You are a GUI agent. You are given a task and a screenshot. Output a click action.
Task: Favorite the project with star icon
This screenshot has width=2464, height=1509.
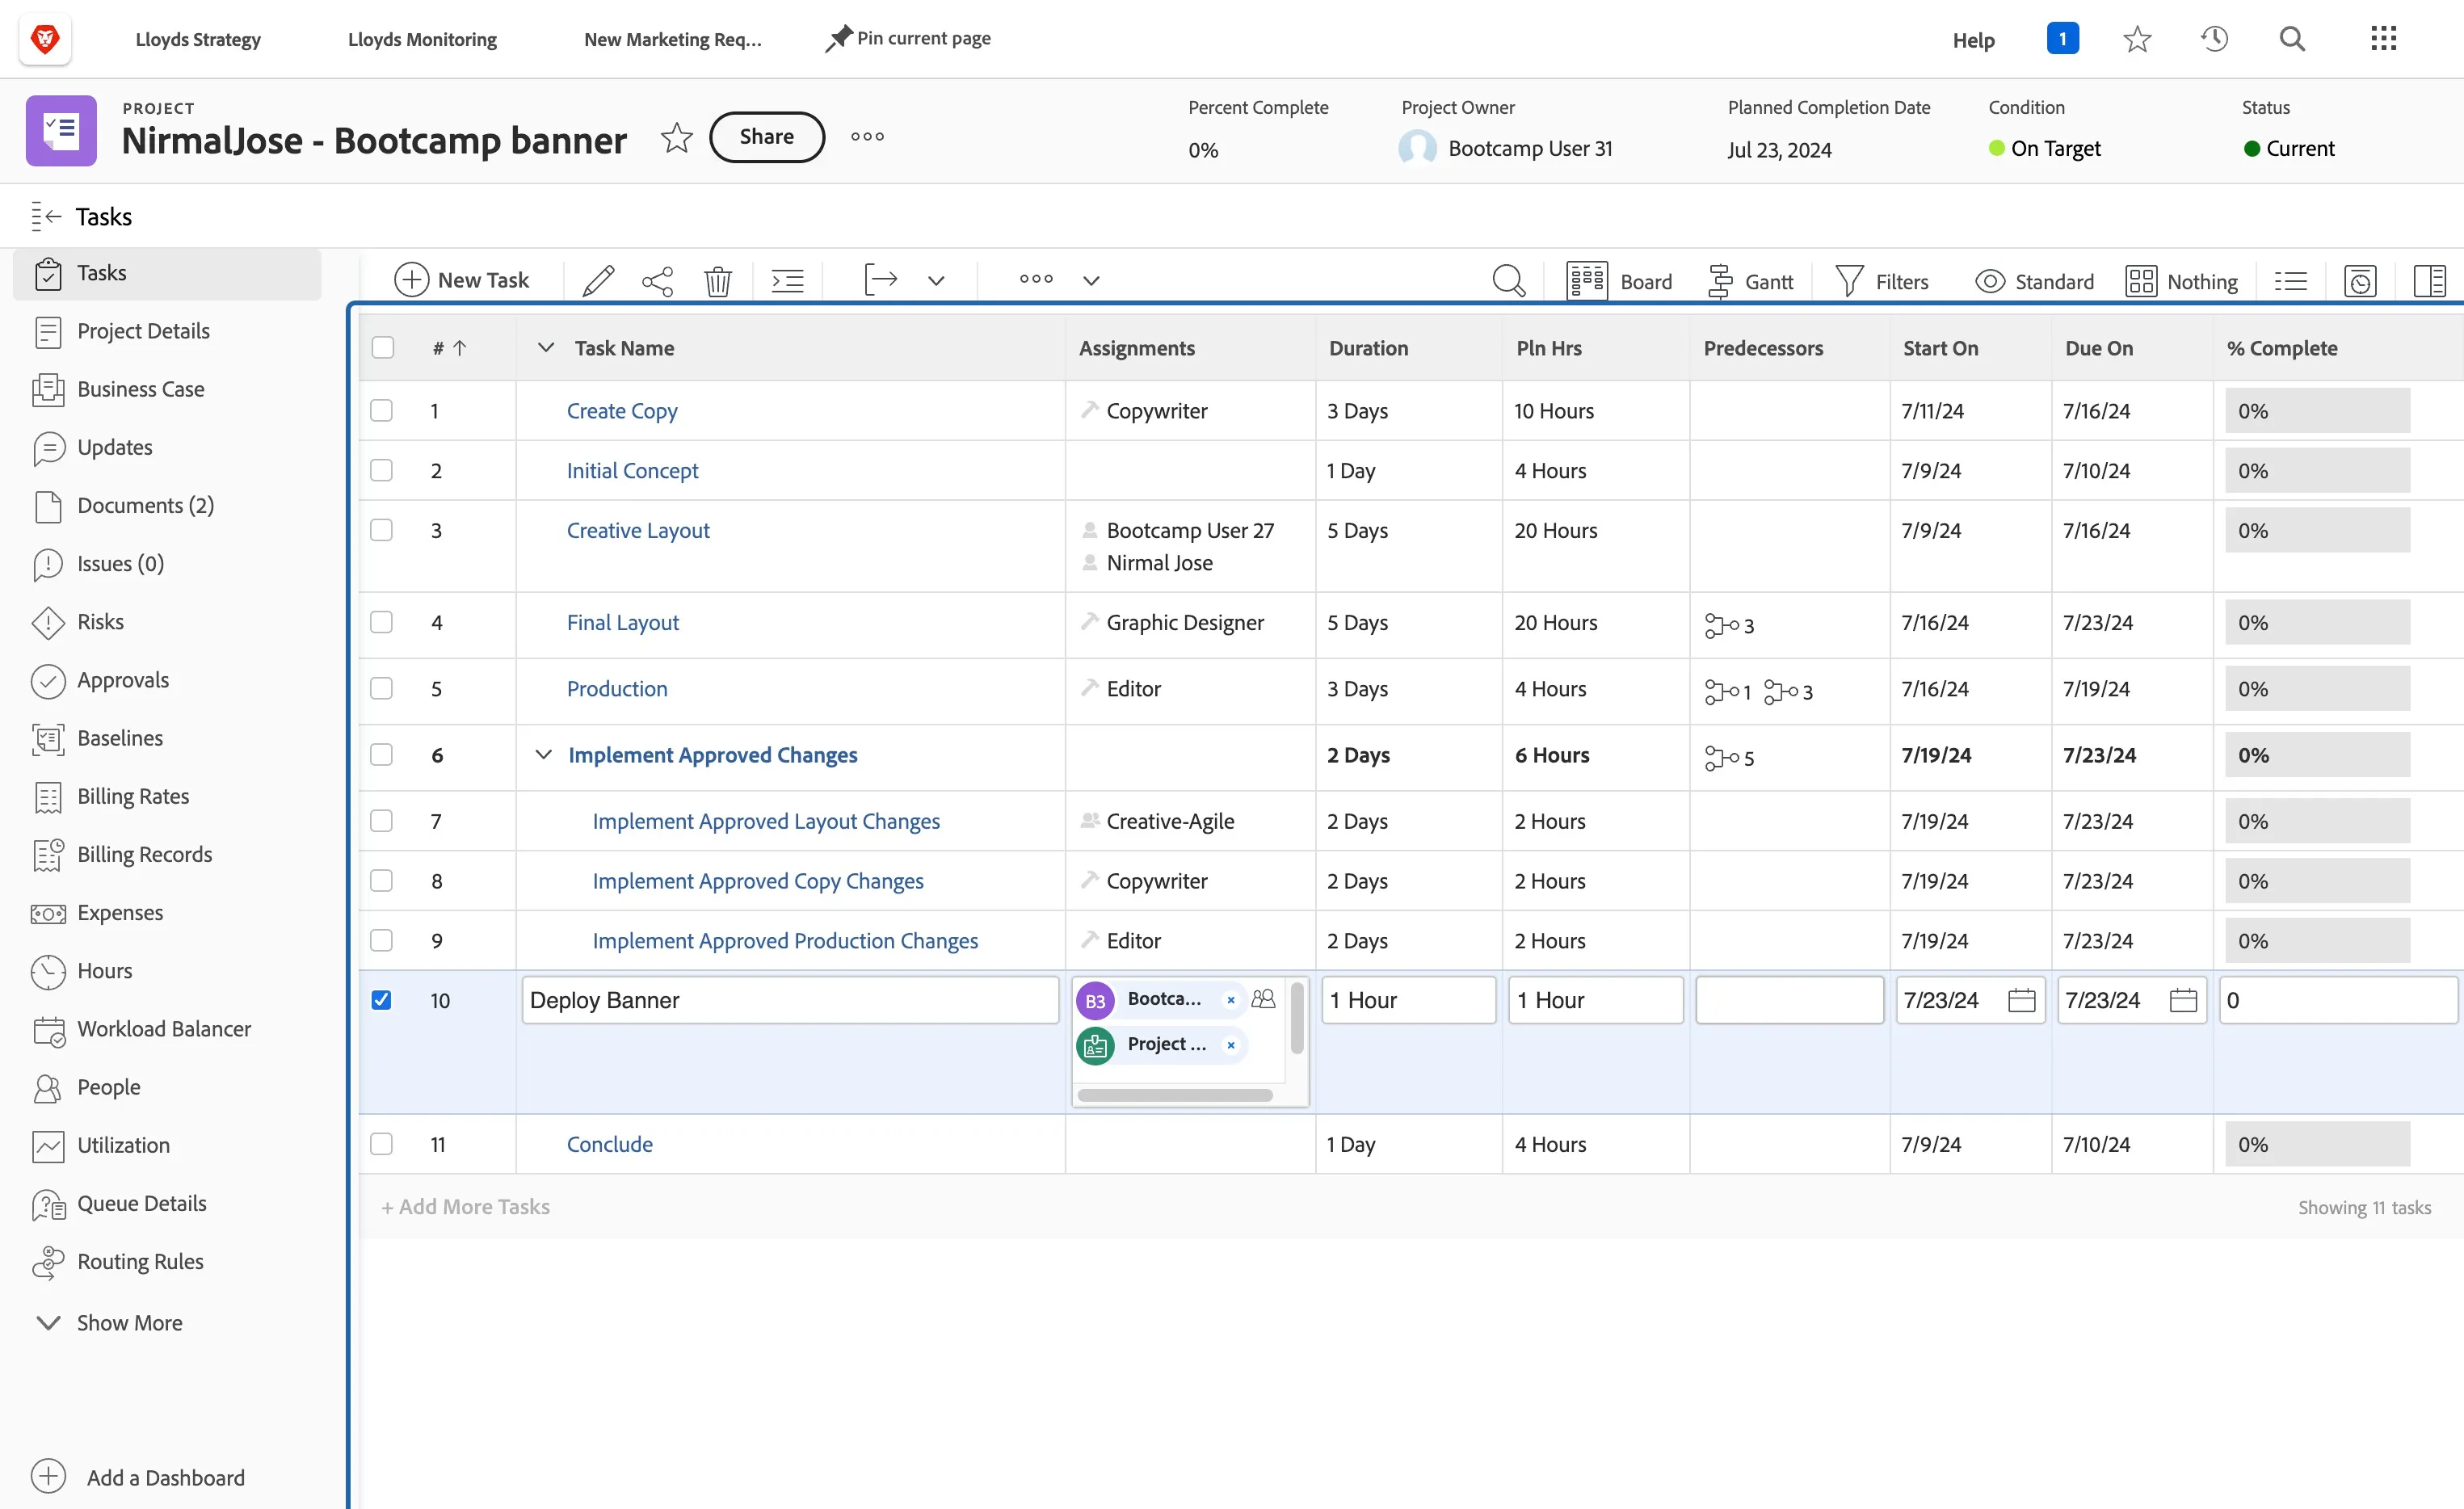[677, 137]
